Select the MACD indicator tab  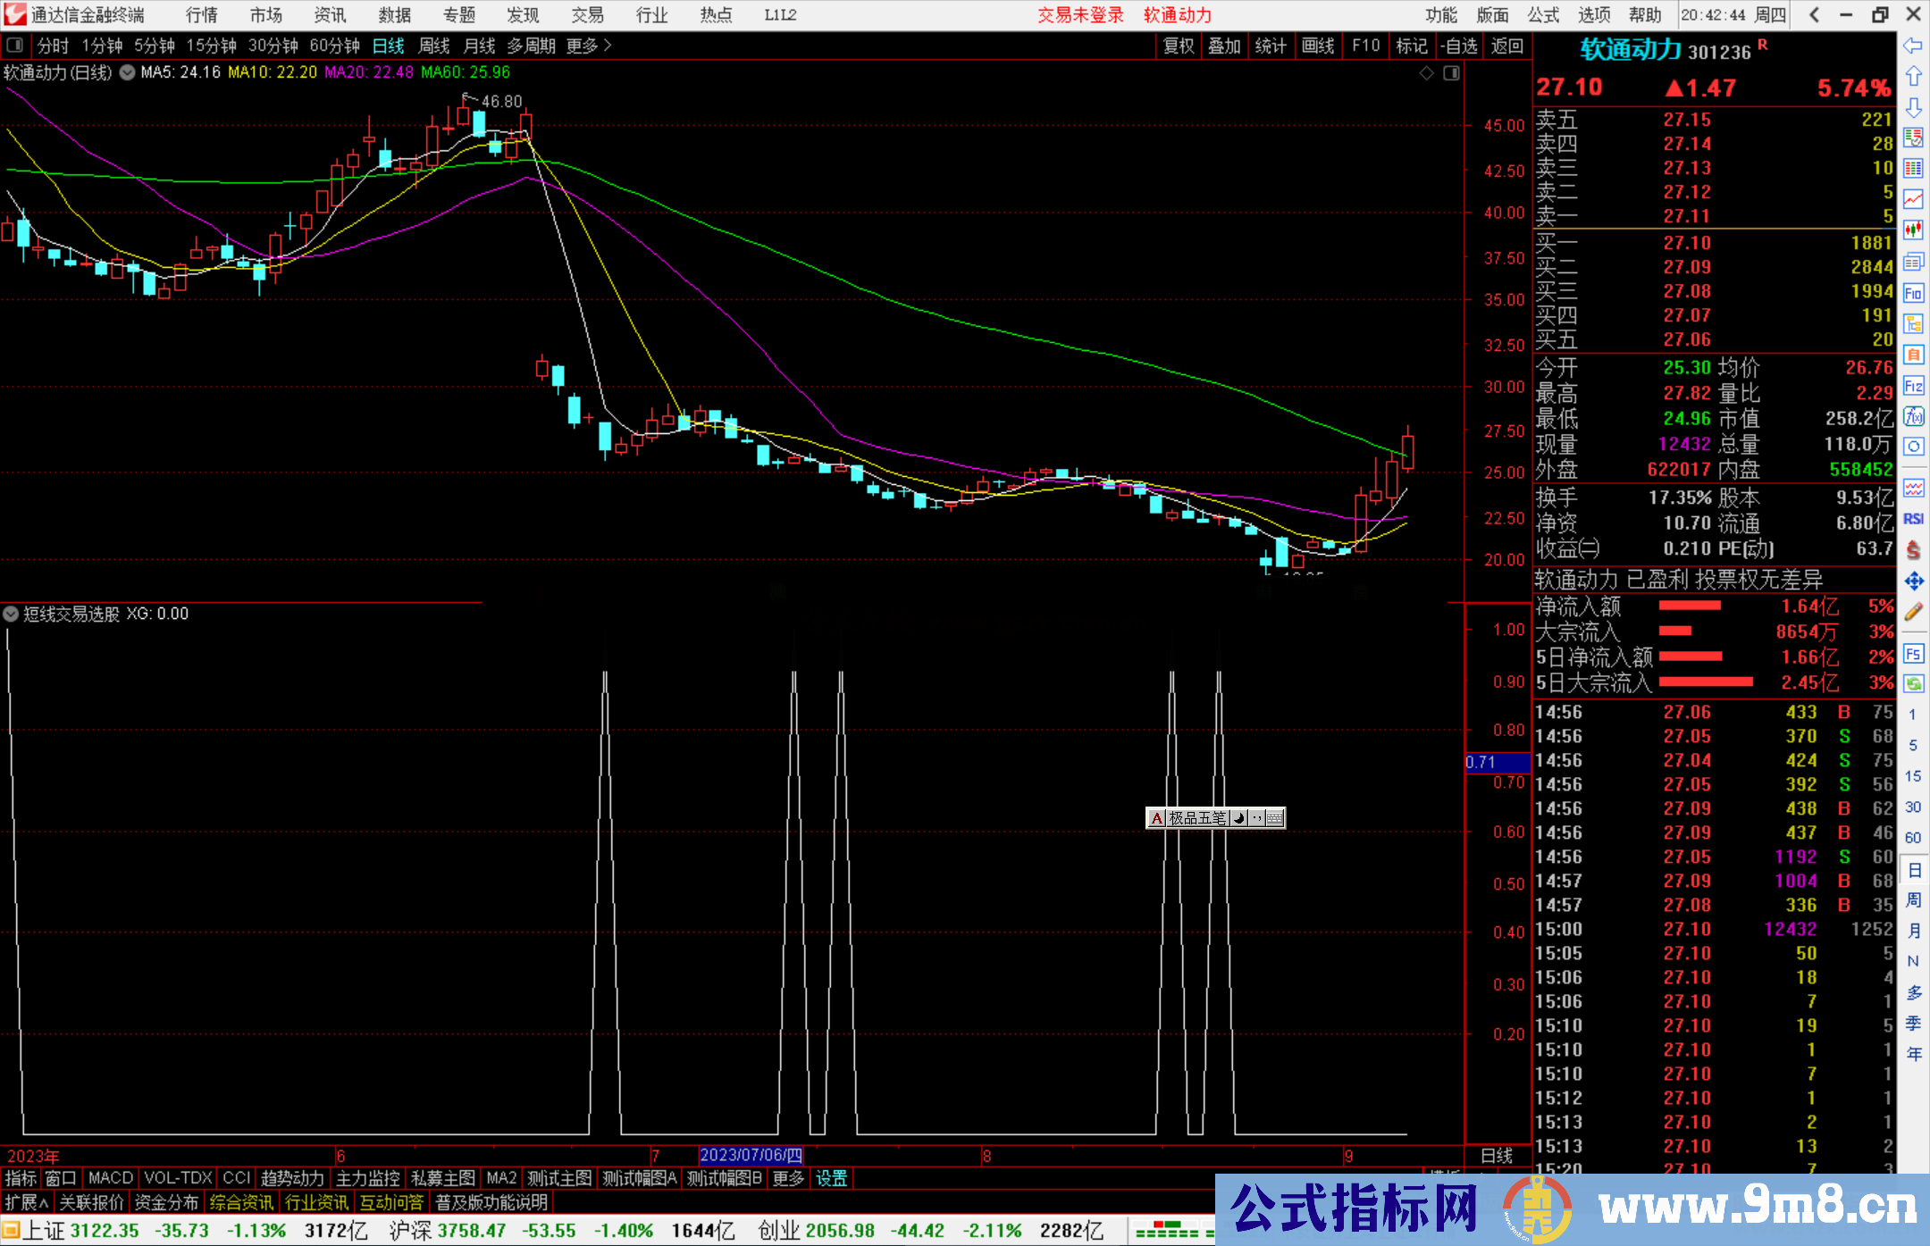[x=110, y=1178]
